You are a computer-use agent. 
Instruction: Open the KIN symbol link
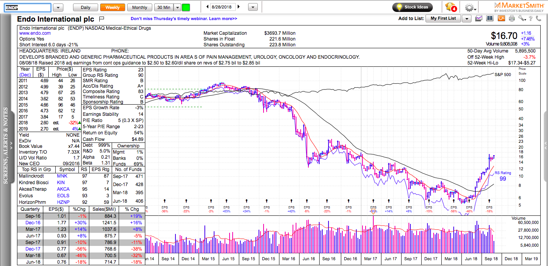coord(61,183)
